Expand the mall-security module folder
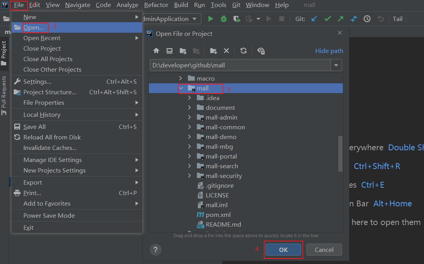This screenshot has height=264, width=424. [x=189, y=176]
